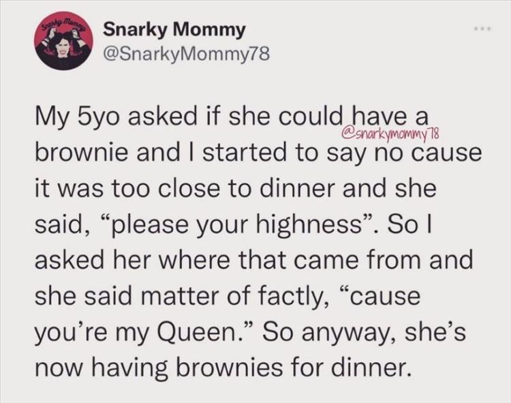Click the curved text atop the avatar logo
511x403 pixels.
coord(63,25)
